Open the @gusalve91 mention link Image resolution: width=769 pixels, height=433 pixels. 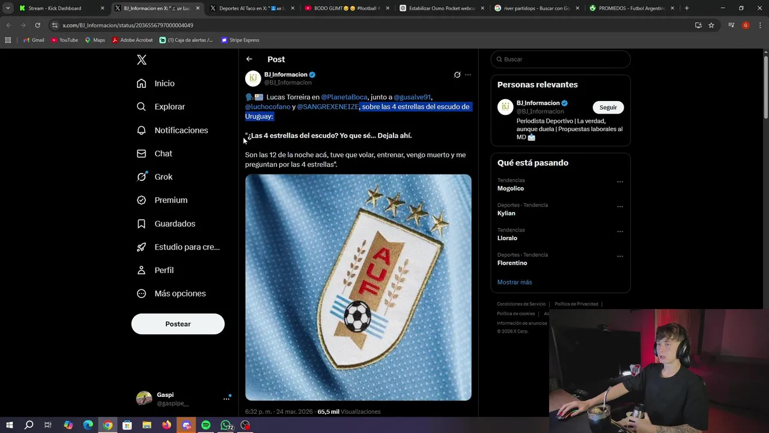(x=412, y=97)
